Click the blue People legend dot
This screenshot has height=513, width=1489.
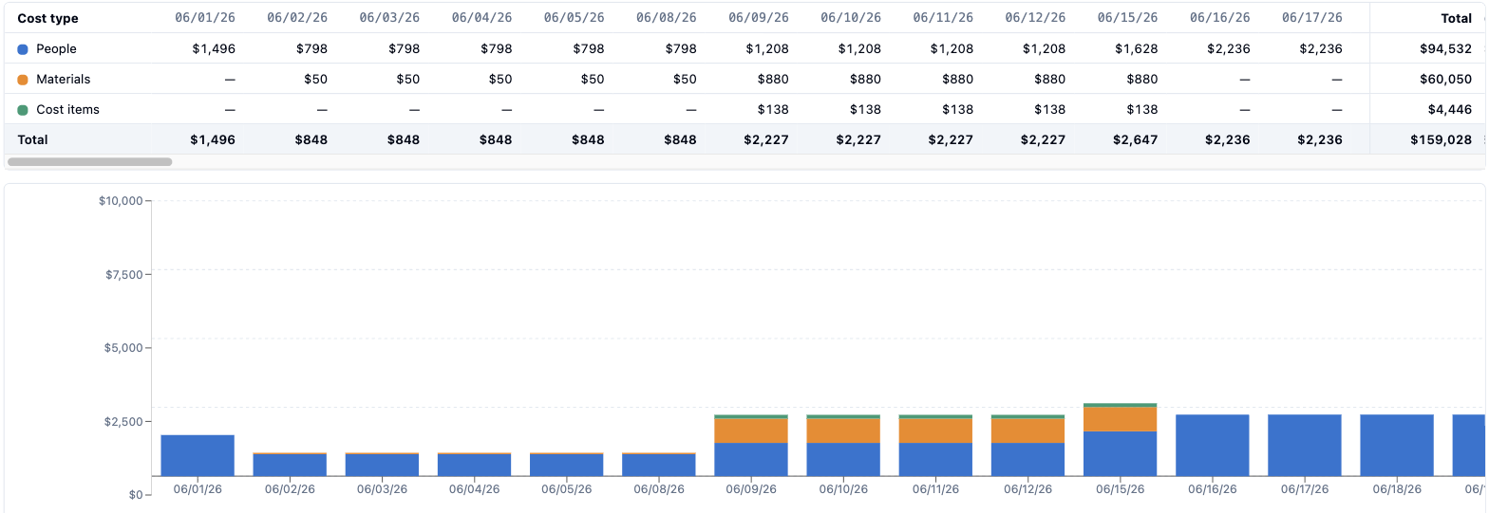click(23, 49)
